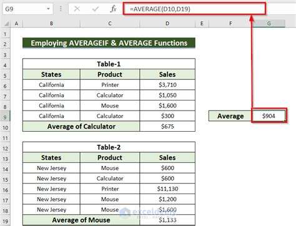Click the Mouse cell in row 17
This screenshot has height=226, width=296.
[110, 199]
